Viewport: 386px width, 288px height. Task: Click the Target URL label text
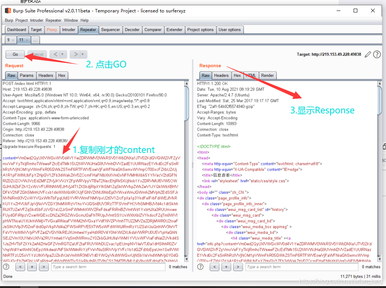329,54
